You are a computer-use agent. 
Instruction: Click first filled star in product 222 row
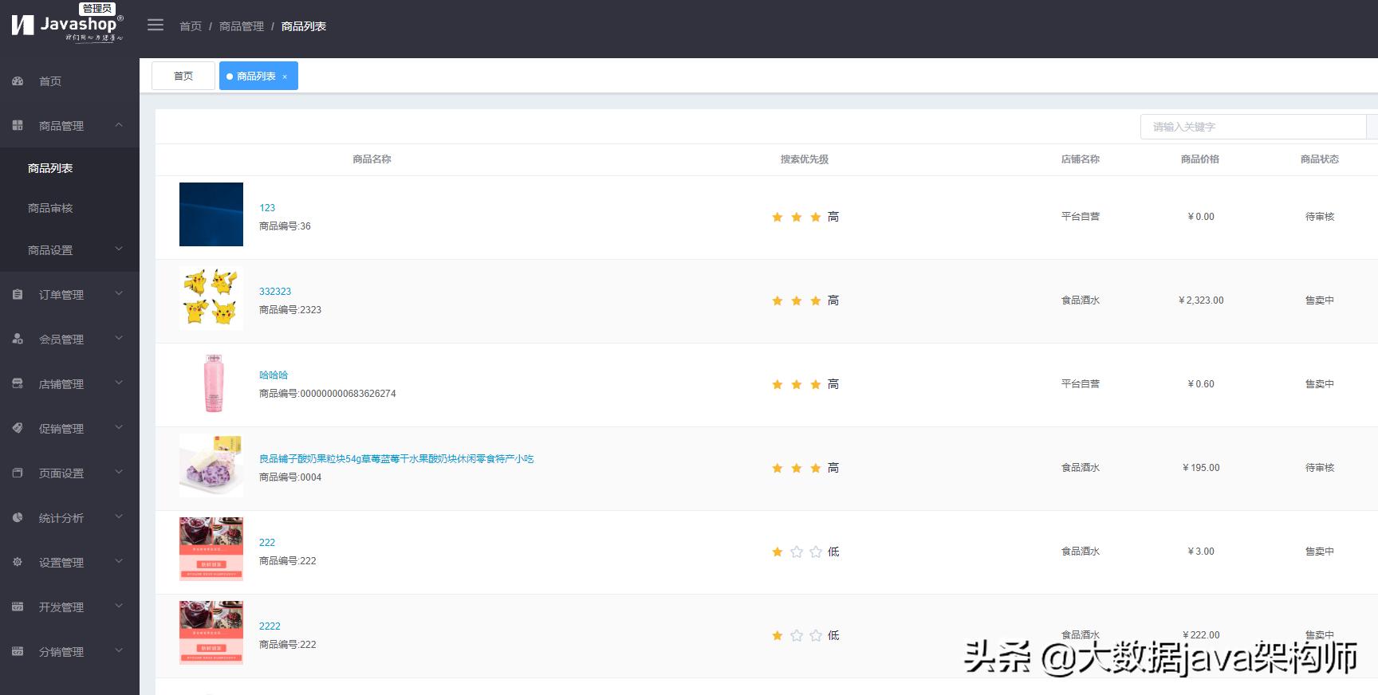(778, 552)
